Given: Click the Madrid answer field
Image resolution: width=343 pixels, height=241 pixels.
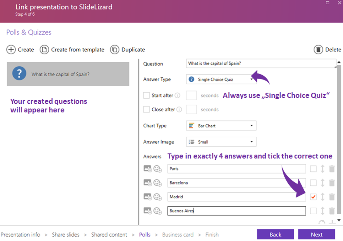Looking at the screenshot, I should (237, 197).
